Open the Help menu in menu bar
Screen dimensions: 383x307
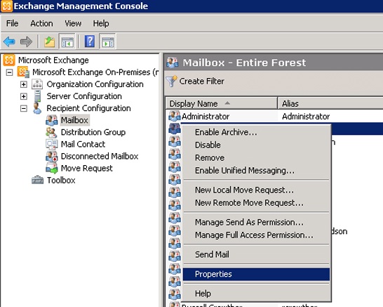click(101, 23)
